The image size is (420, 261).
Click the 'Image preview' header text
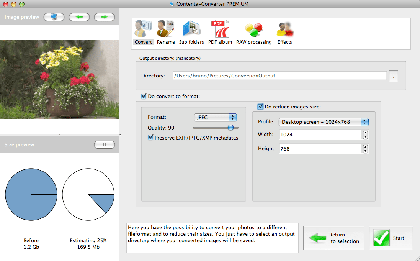coord(22,17)
